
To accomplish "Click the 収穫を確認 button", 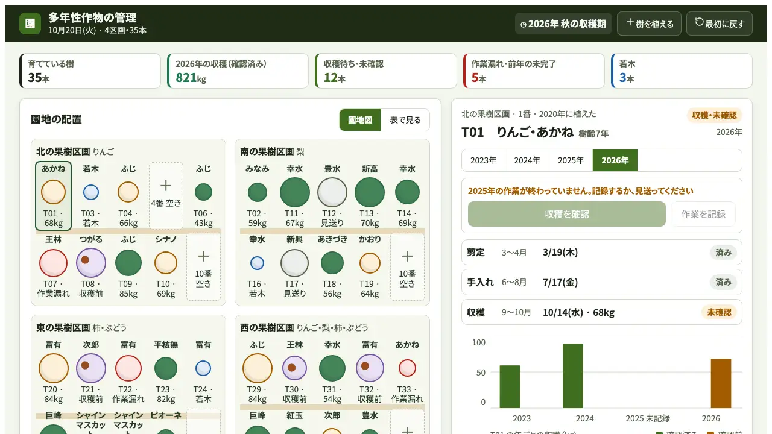I will [567, 214].
